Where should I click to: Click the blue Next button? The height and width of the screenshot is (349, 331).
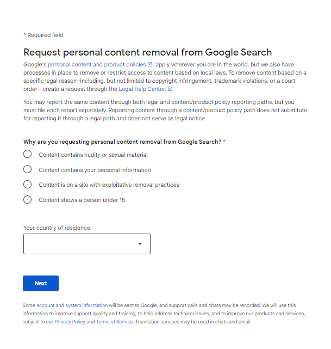[x=41, y=283]
